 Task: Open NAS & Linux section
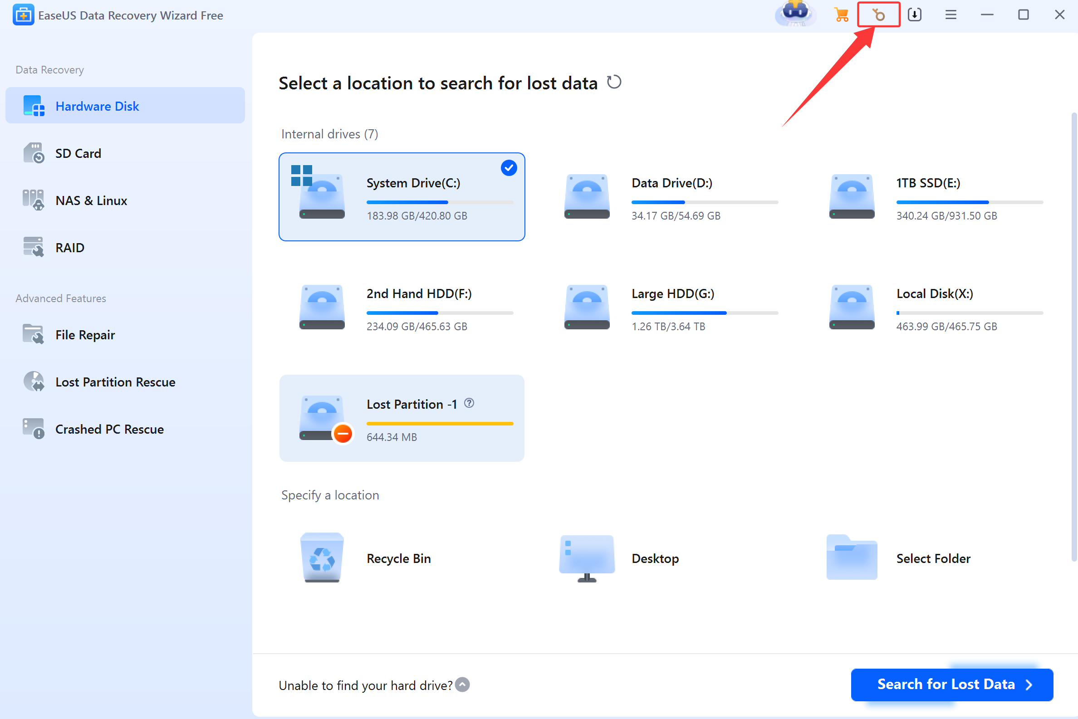pyautogui.click(x=91, y=201)
